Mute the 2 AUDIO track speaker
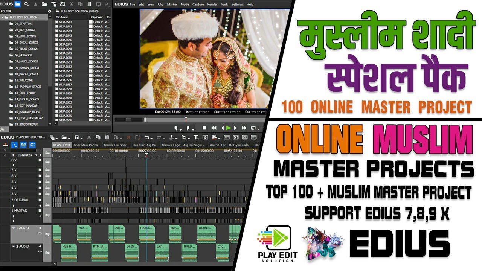Screen dimensions: 482x271 pyautogui.click(x=40, y=246)
